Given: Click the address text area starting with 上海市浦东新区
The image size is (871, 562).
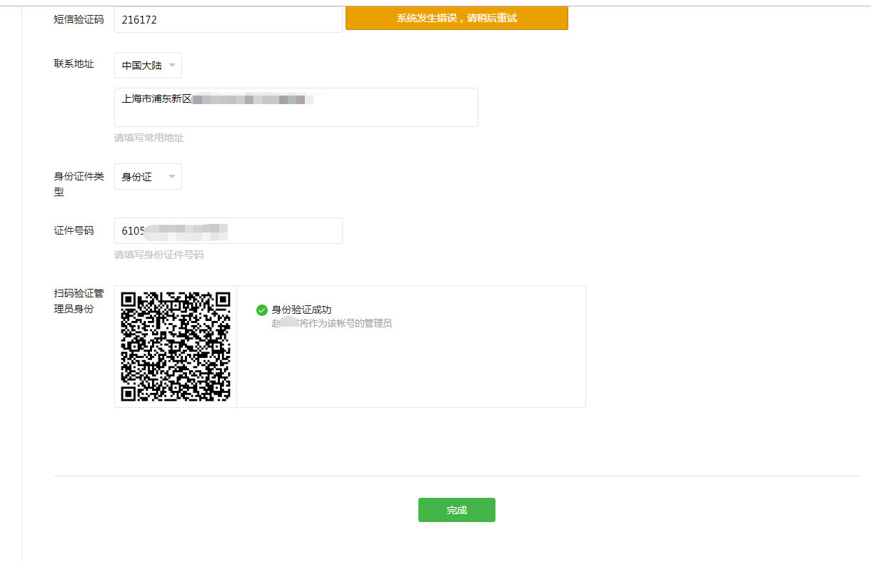Looking at the screenshot, I should click(296, 107).
